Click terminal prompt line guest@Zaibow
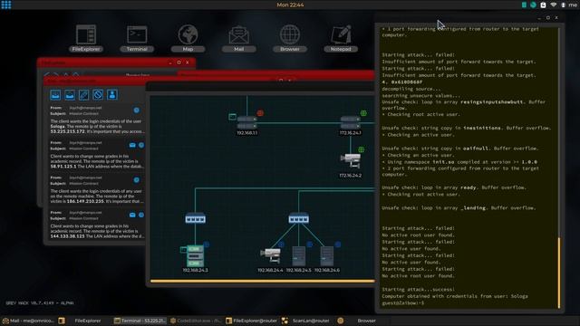This screenshot has height=326, width=580. click(x=403, y=302)
